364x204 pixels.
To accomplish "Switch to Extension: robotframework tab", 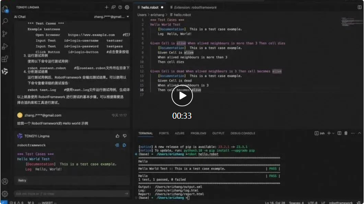I will [x=193, y=7].
